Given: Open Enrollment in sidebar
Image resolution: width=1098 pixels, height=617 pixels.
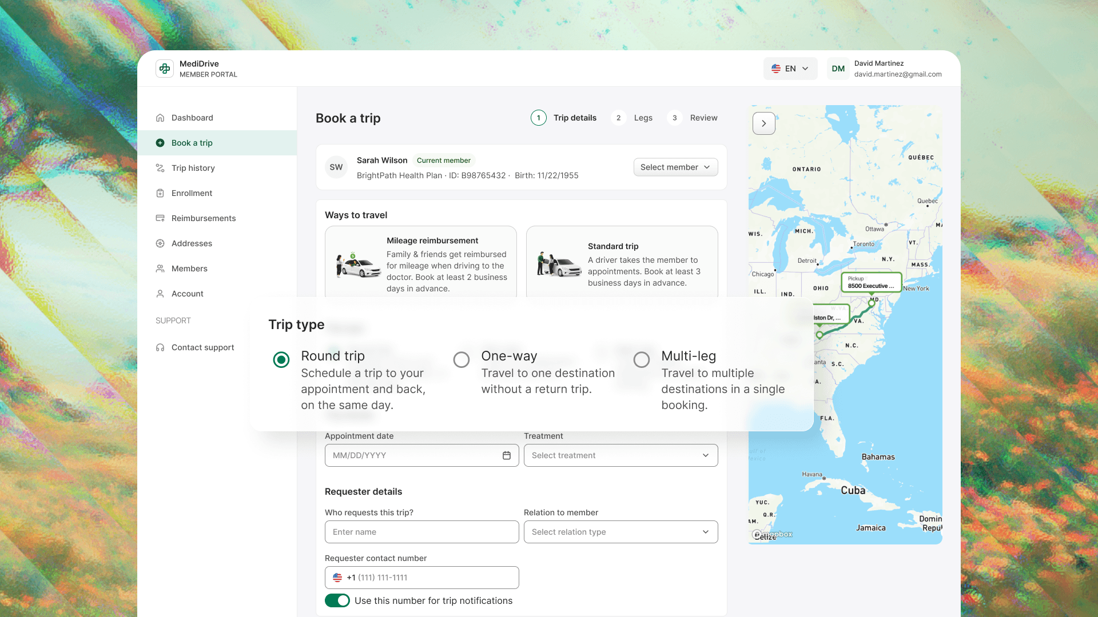Looking at the screenshot, I should tap(217, 193).
